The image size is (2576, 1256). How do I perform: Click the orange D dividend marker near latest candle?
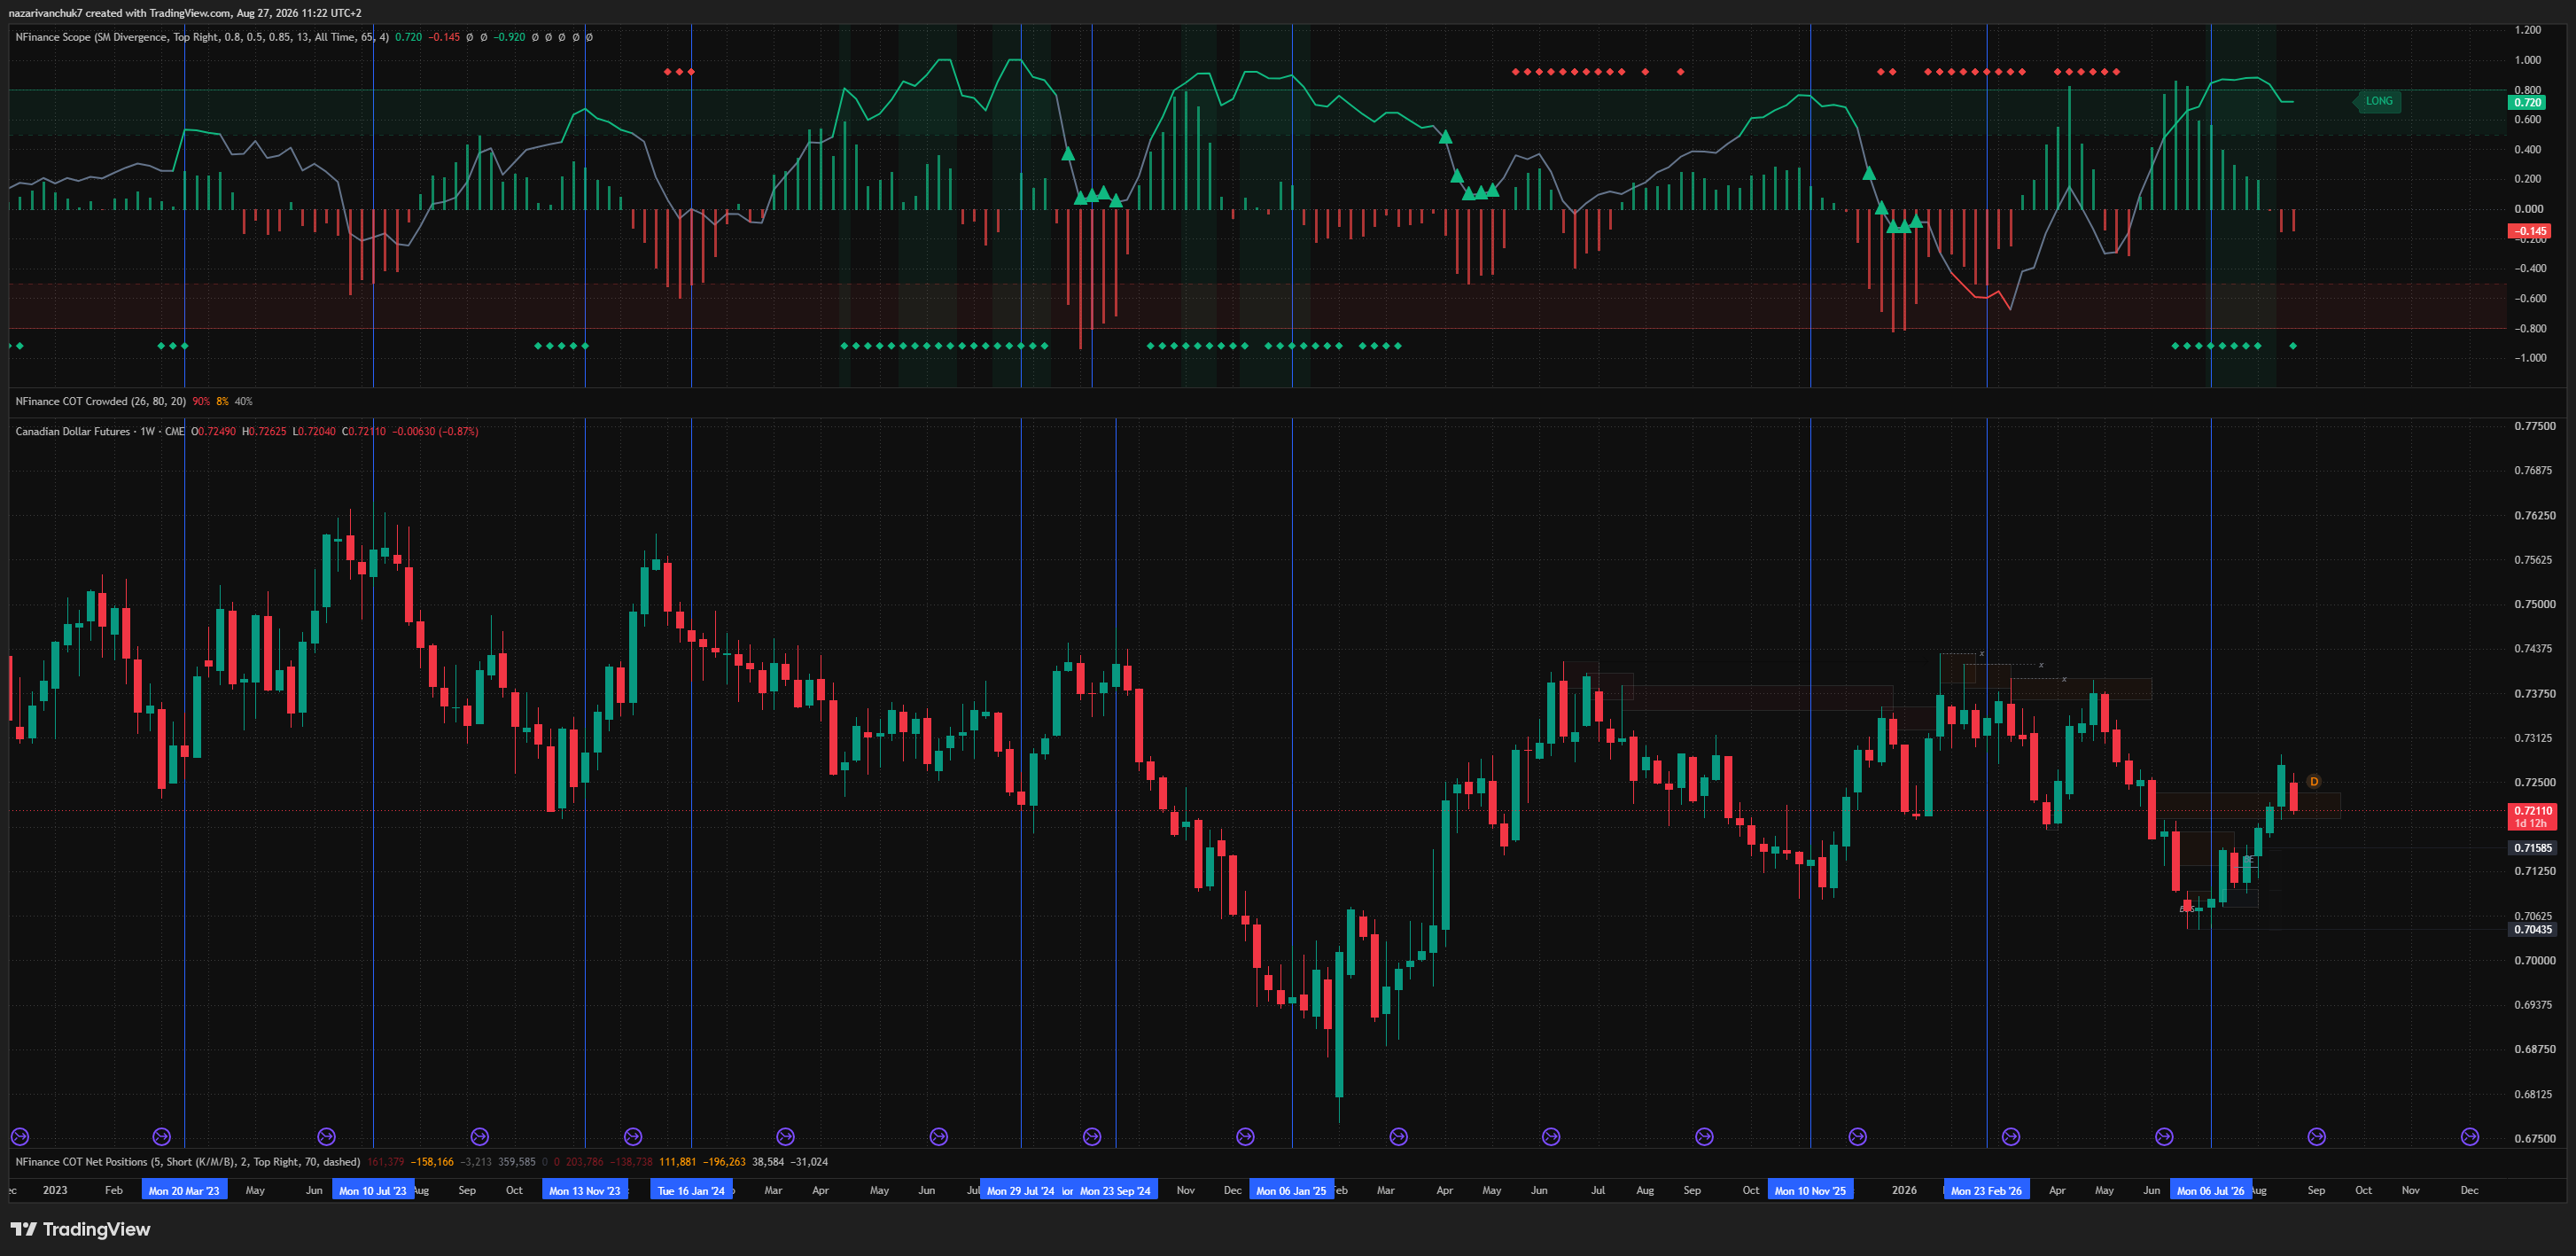pos(2314,782)
